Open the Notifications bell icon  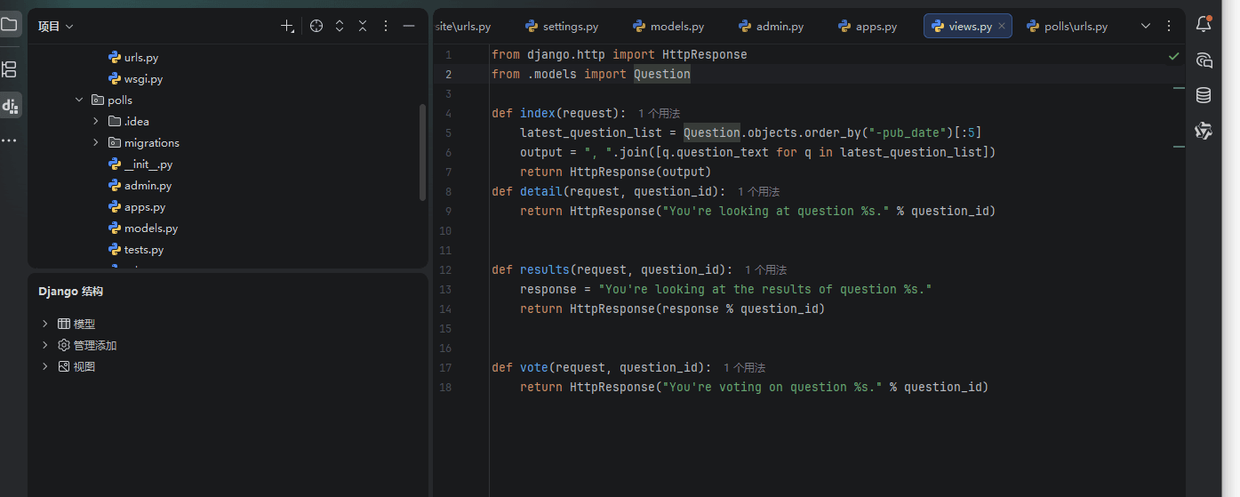[1204, 24]
